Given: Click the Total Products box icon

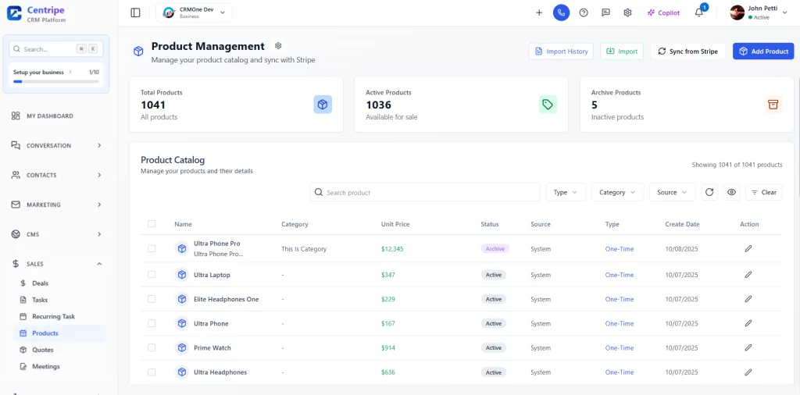Looking at the screenshot, I should 323,105.
